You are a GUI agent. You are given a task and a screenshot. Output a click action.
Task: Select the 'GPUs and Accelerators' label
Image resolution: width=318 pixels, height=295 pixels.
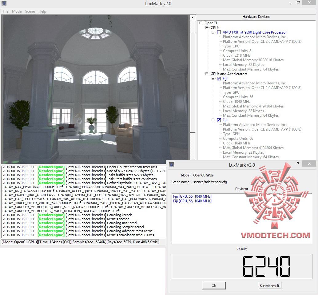pos(229,74)
